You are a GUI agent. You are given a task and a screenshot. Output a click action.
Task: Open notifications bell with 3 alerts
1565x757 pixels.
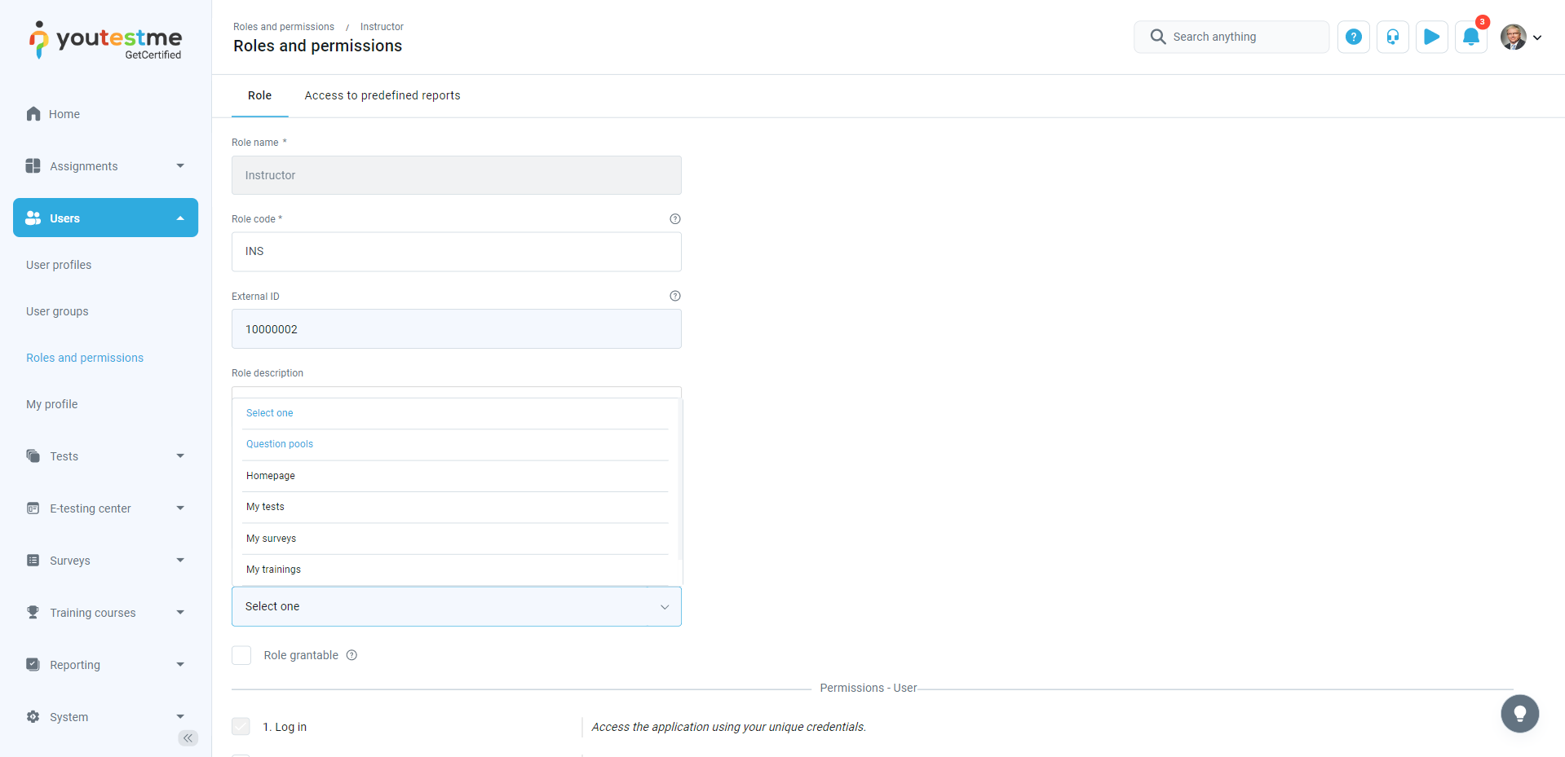(x=1470, y=37)
